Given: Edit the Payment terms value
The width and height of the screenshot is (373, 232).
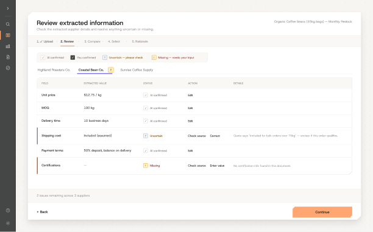Looking at the screenshot, I should coord(190,150).
